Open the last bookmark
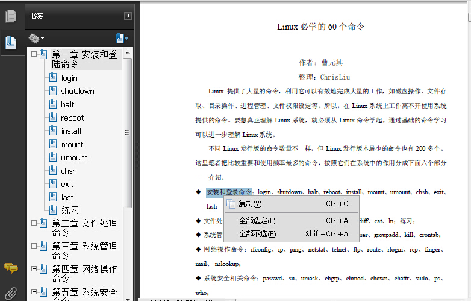Image resolution: width=471 pixels, height=301 pixels. [x=67, y=197]
